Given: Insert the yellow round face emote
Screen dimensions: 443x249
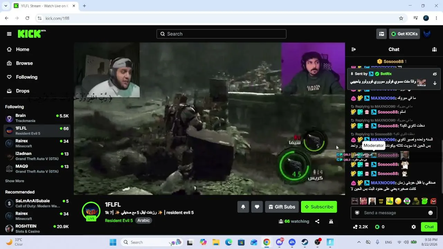Looking at the screenshot, I should click(x=398, y=201).
